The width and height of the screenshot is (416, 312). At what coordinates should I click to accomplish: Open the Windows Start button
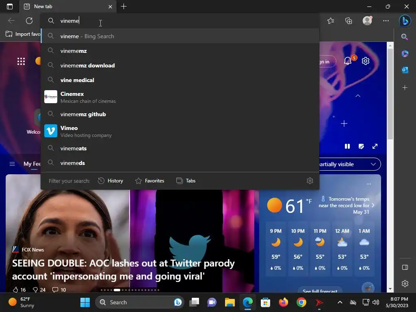[x=85, y=302]
